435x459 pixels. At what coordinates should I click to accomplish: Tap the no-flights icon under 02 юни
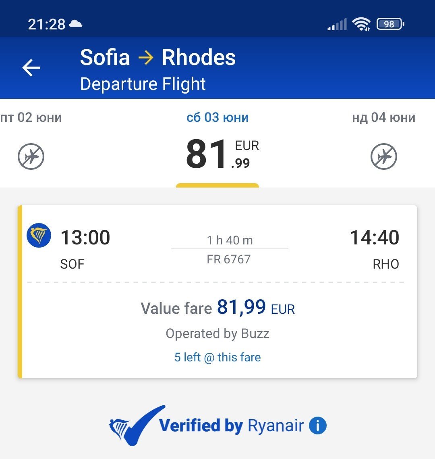tap(31, 156)
